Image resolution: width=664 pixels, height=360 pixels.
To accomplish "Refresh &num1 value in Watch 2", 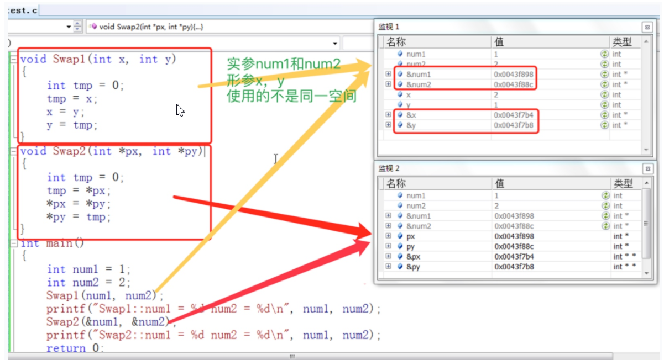I will (606, 216).
